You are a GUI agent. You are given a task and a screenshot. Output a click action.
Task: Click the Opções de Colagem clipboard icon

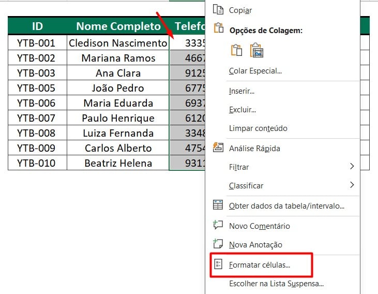219,28
